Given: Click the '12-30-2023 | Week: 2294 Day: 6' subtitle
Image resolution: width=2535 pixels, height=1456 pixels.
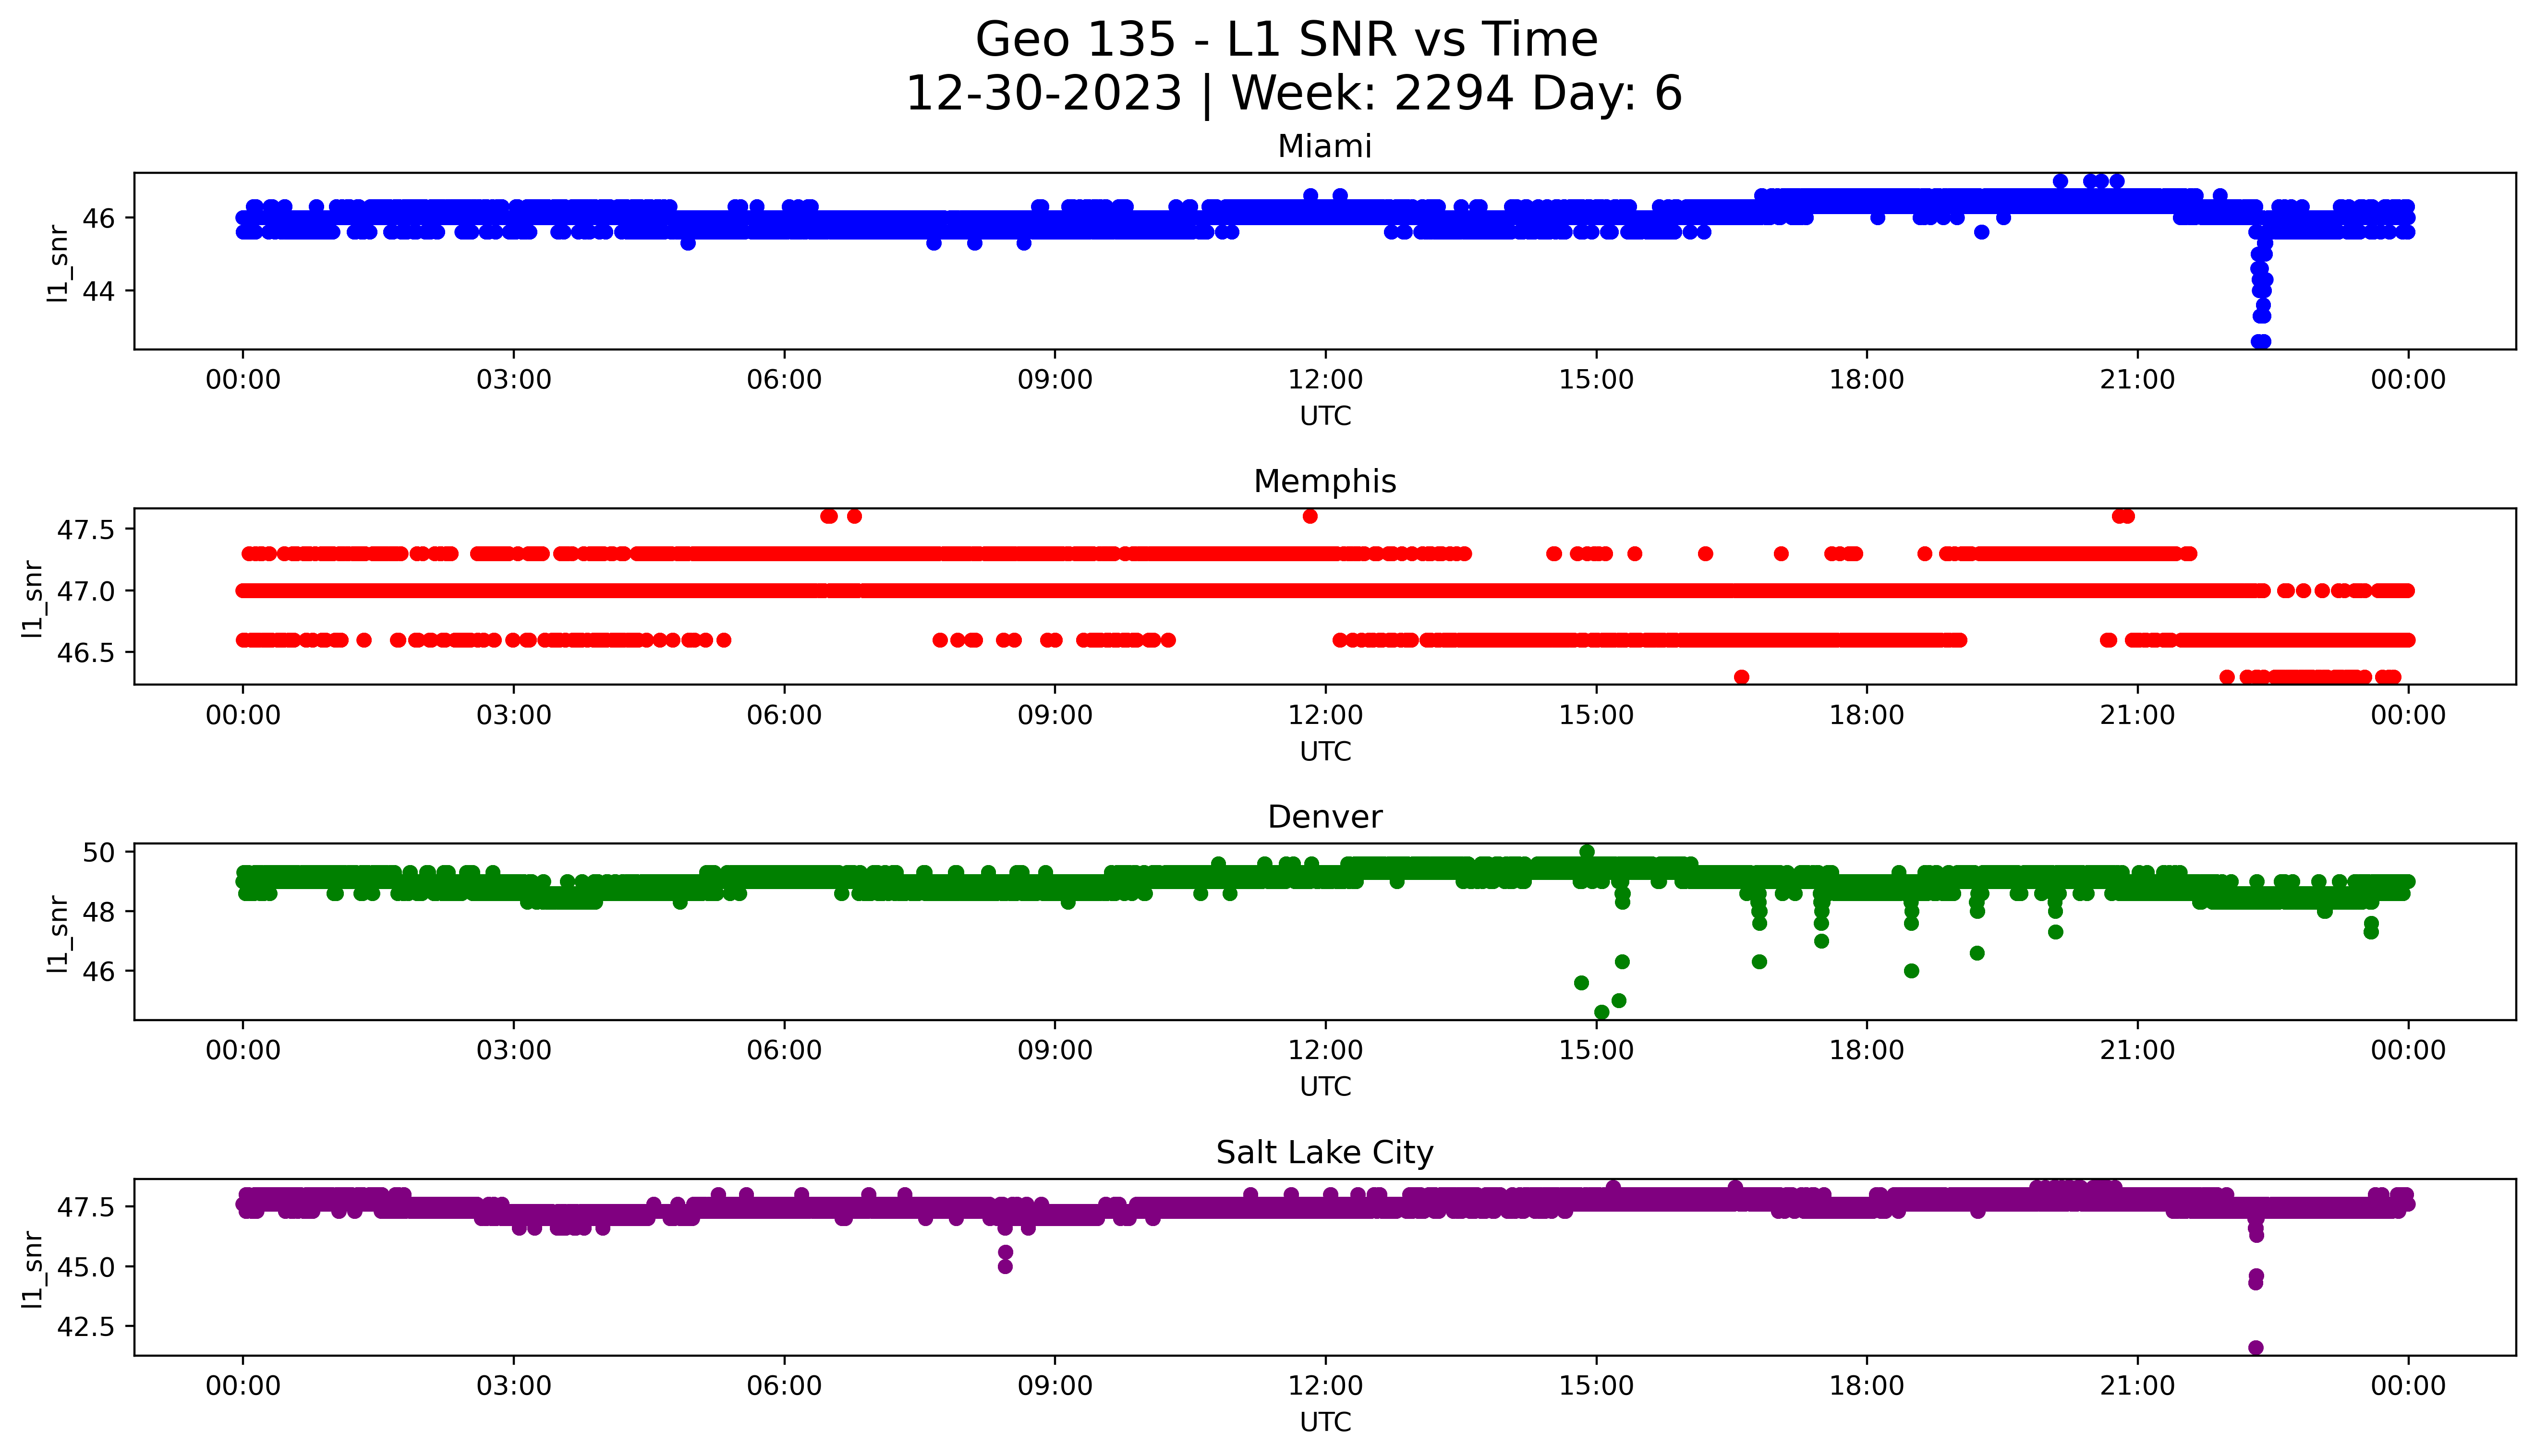Looking at the screenshot, I should 1294,94.
